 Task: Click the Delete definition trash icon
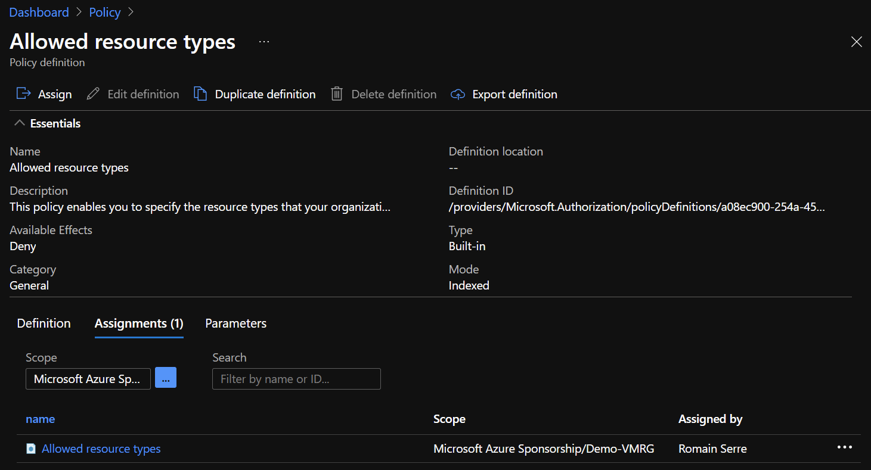(x=337, y=94)
